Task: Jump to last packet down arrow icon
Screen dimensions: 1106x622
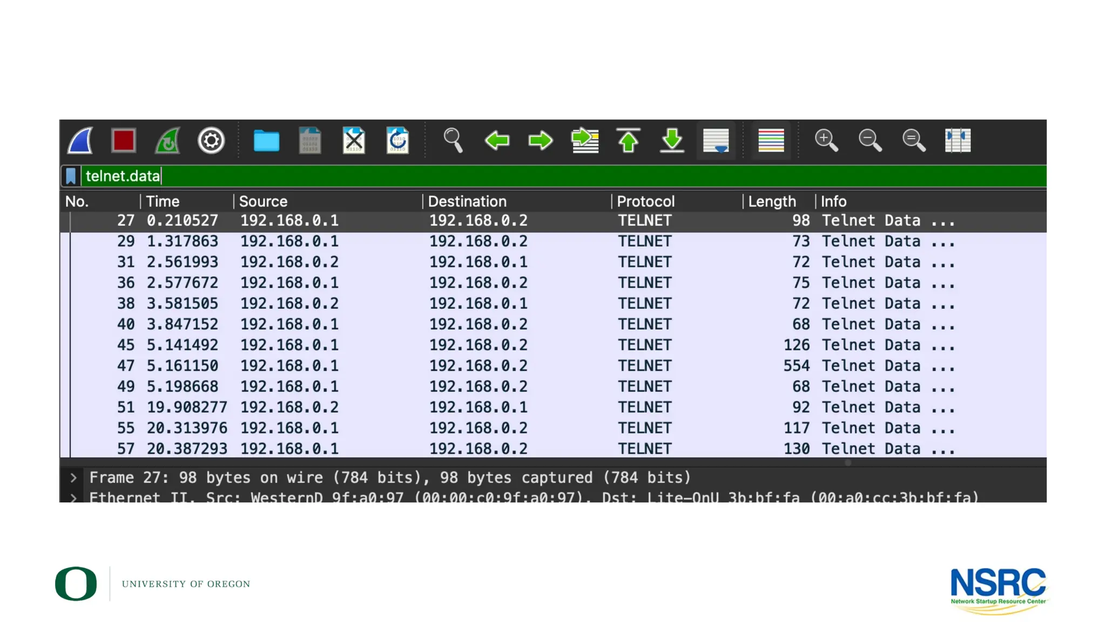Action: tap(672, 141)
